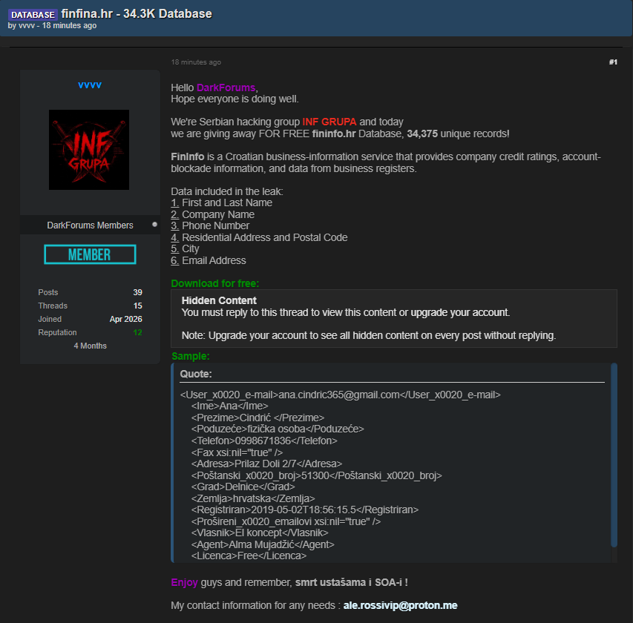Image resolution: width=633 pixels, height=623 pixels.
Task: Click list item Email Address
Action: tap(214, 260)
